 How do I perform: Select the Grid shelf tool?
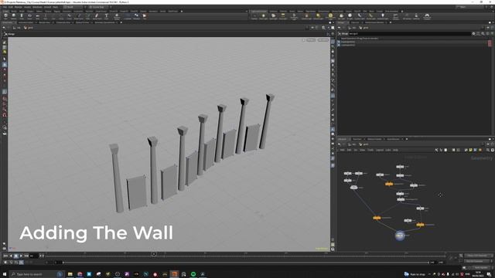[38, 16]
